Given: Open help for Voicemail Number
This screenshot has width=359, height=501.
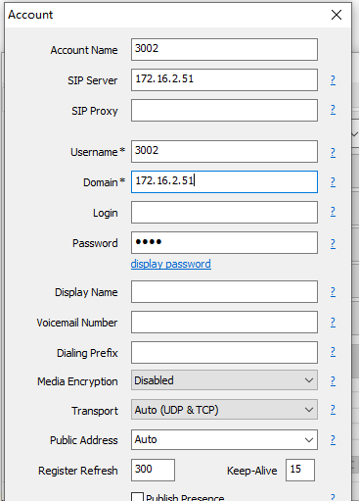Looking at the screenshot, I should 333,323.
